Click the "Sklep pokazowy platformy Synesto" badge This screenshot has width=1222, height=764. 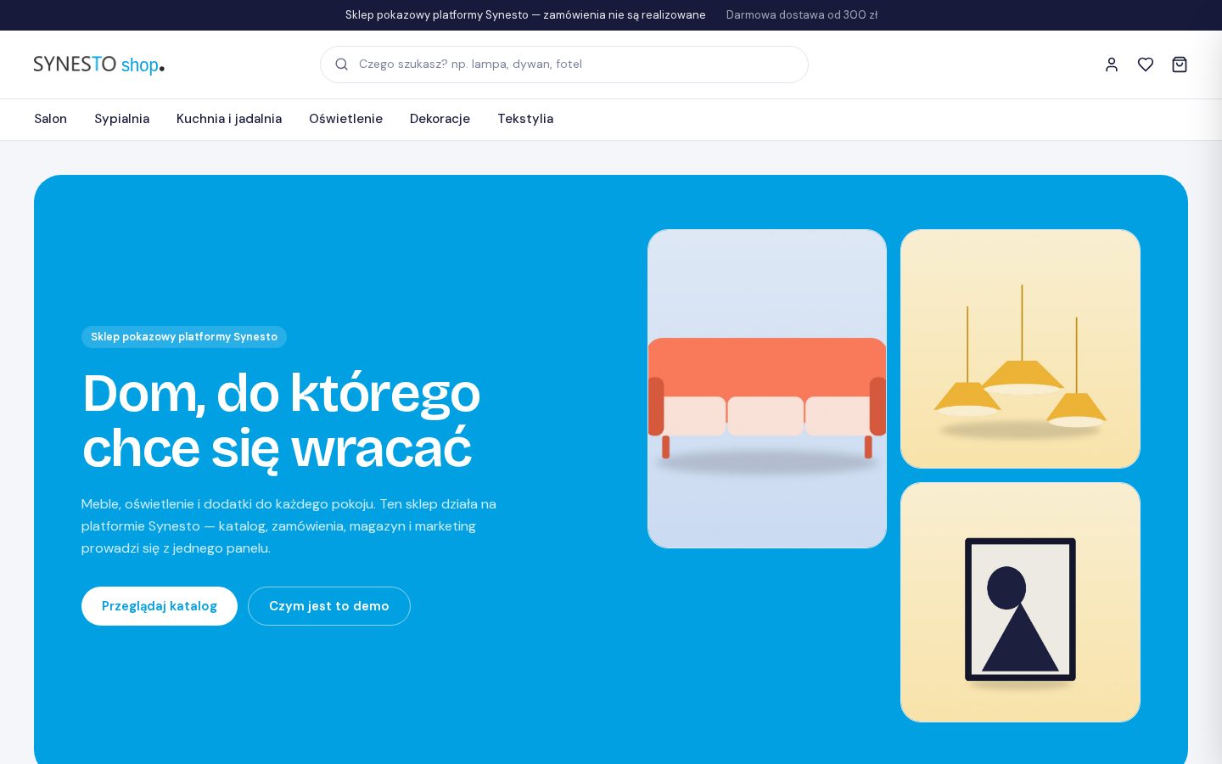tap(184, 337)
